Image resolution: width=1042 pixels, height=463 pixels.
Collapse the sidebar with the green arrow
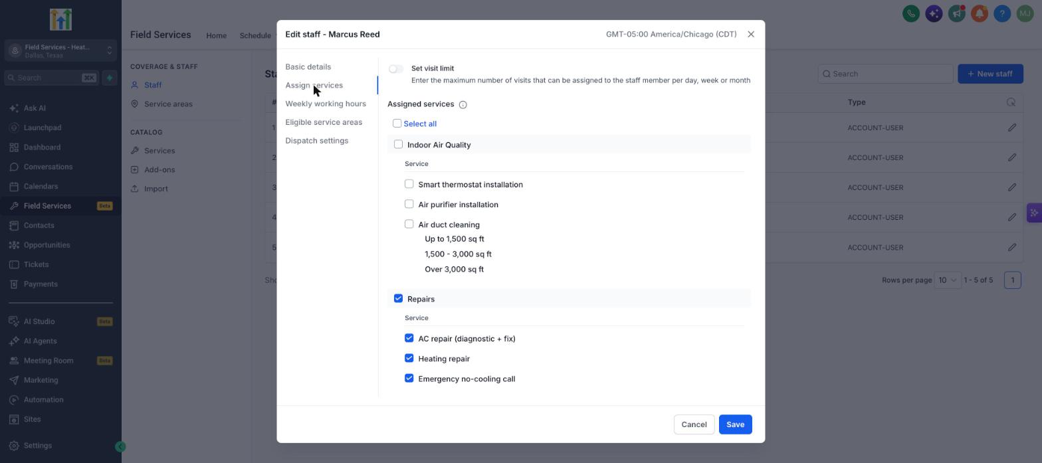120,447
